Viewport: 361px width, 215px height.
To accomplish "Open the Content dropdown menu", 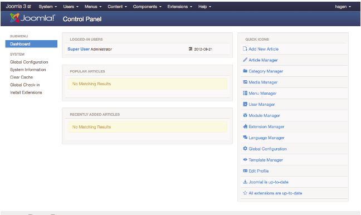I will coord(117,7).
